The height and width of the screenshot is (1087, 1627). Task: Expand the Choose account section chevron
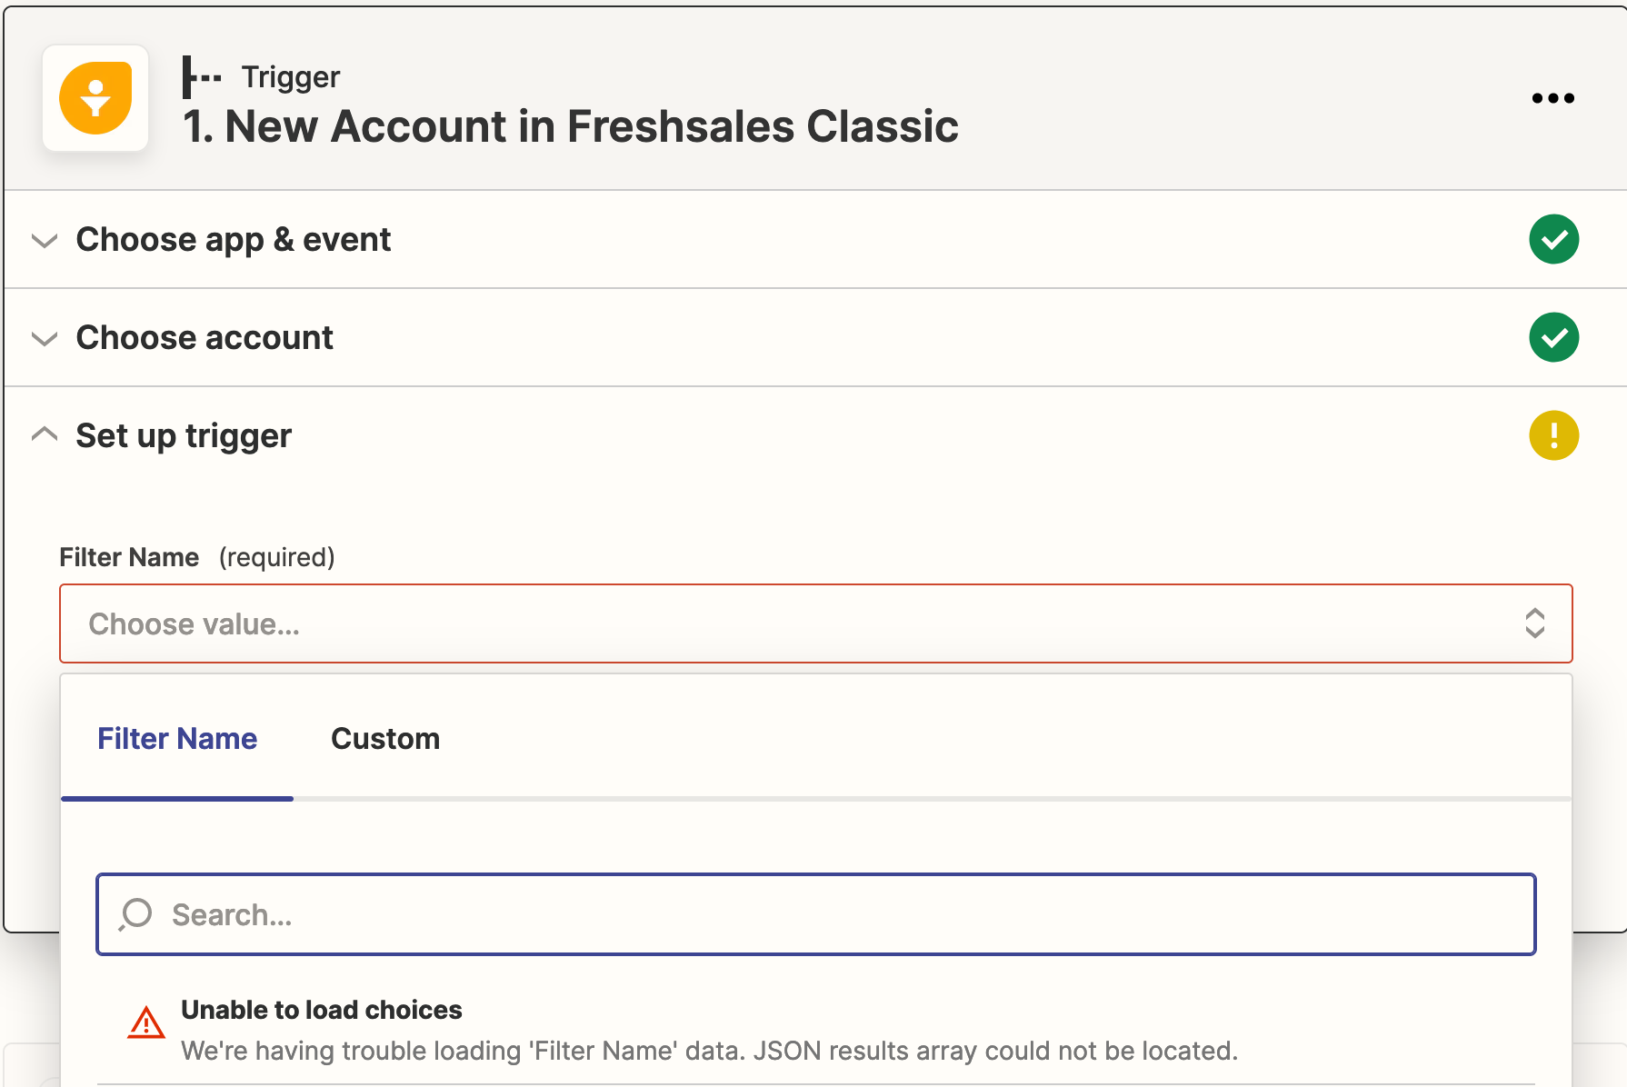tap(45, 339)
